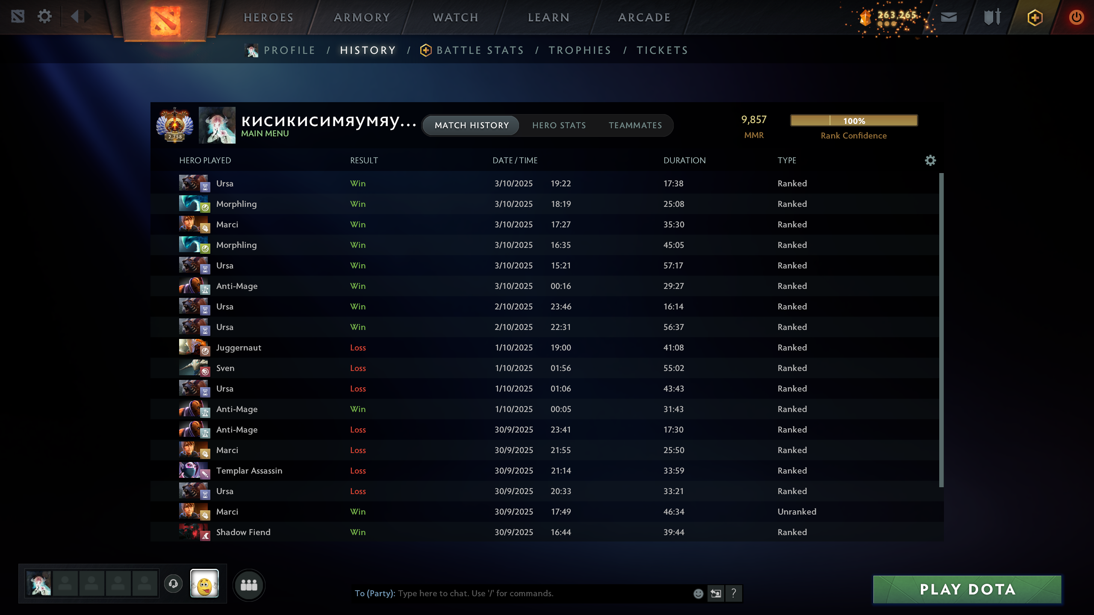Click the player name КИСИКИСИМЯУМЯУ
Viewport: 1094px width, 615px height.
point(329,121)
